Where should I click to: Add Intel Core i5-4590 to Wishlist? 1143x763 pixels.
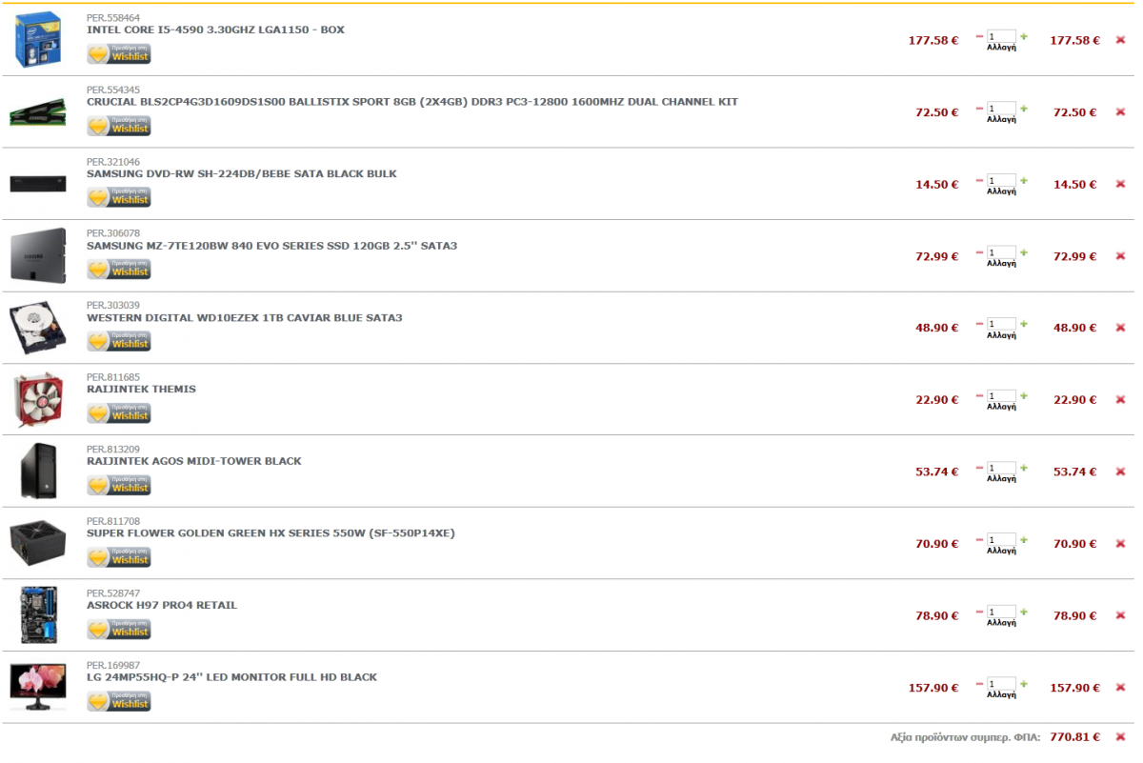[x=119, y=53]
